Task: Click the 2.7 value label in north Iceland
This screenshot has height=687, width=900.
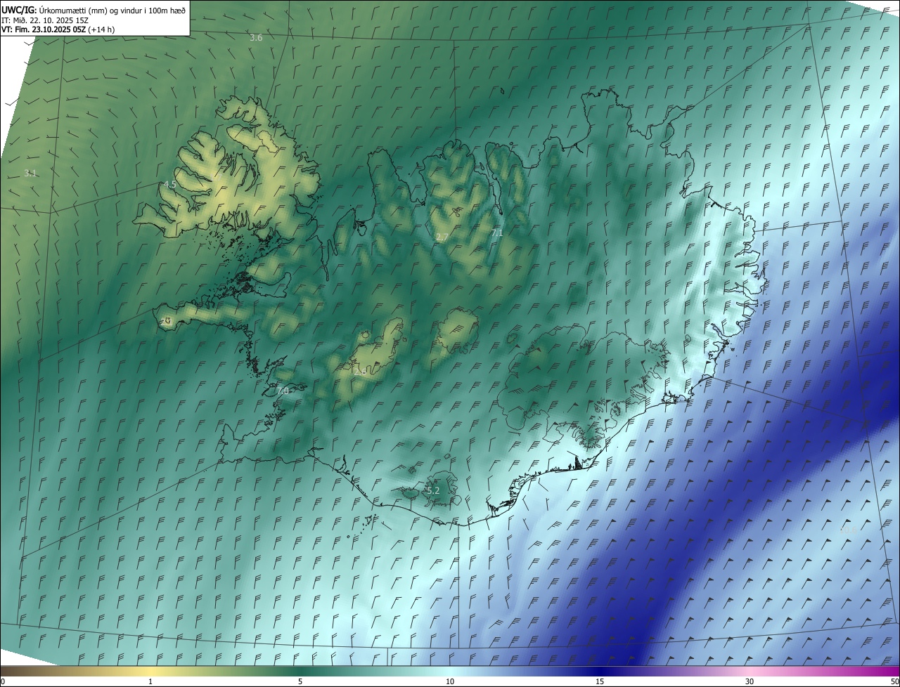Action: (x=442, y=237)
